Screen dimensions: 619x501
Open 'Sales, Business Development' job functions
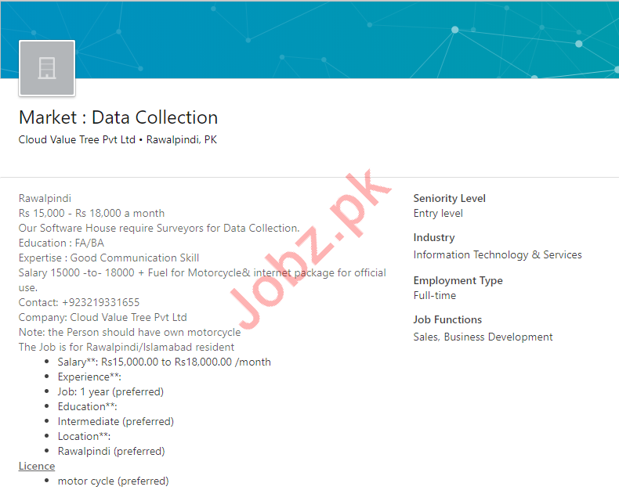tap(483, 337)
